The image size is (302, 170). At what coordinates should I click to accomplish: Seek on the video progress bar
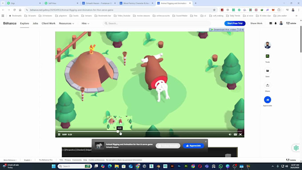(150, 131)
